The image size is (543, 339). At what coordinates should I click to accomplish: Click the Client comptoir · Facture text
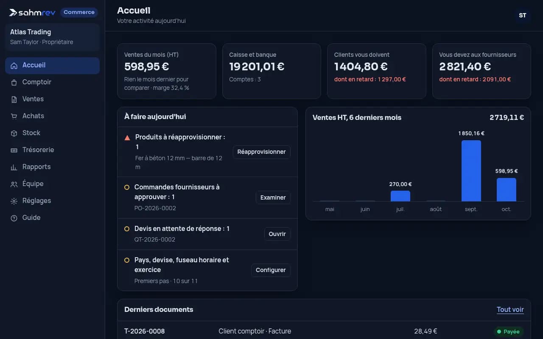click(255, 331)
